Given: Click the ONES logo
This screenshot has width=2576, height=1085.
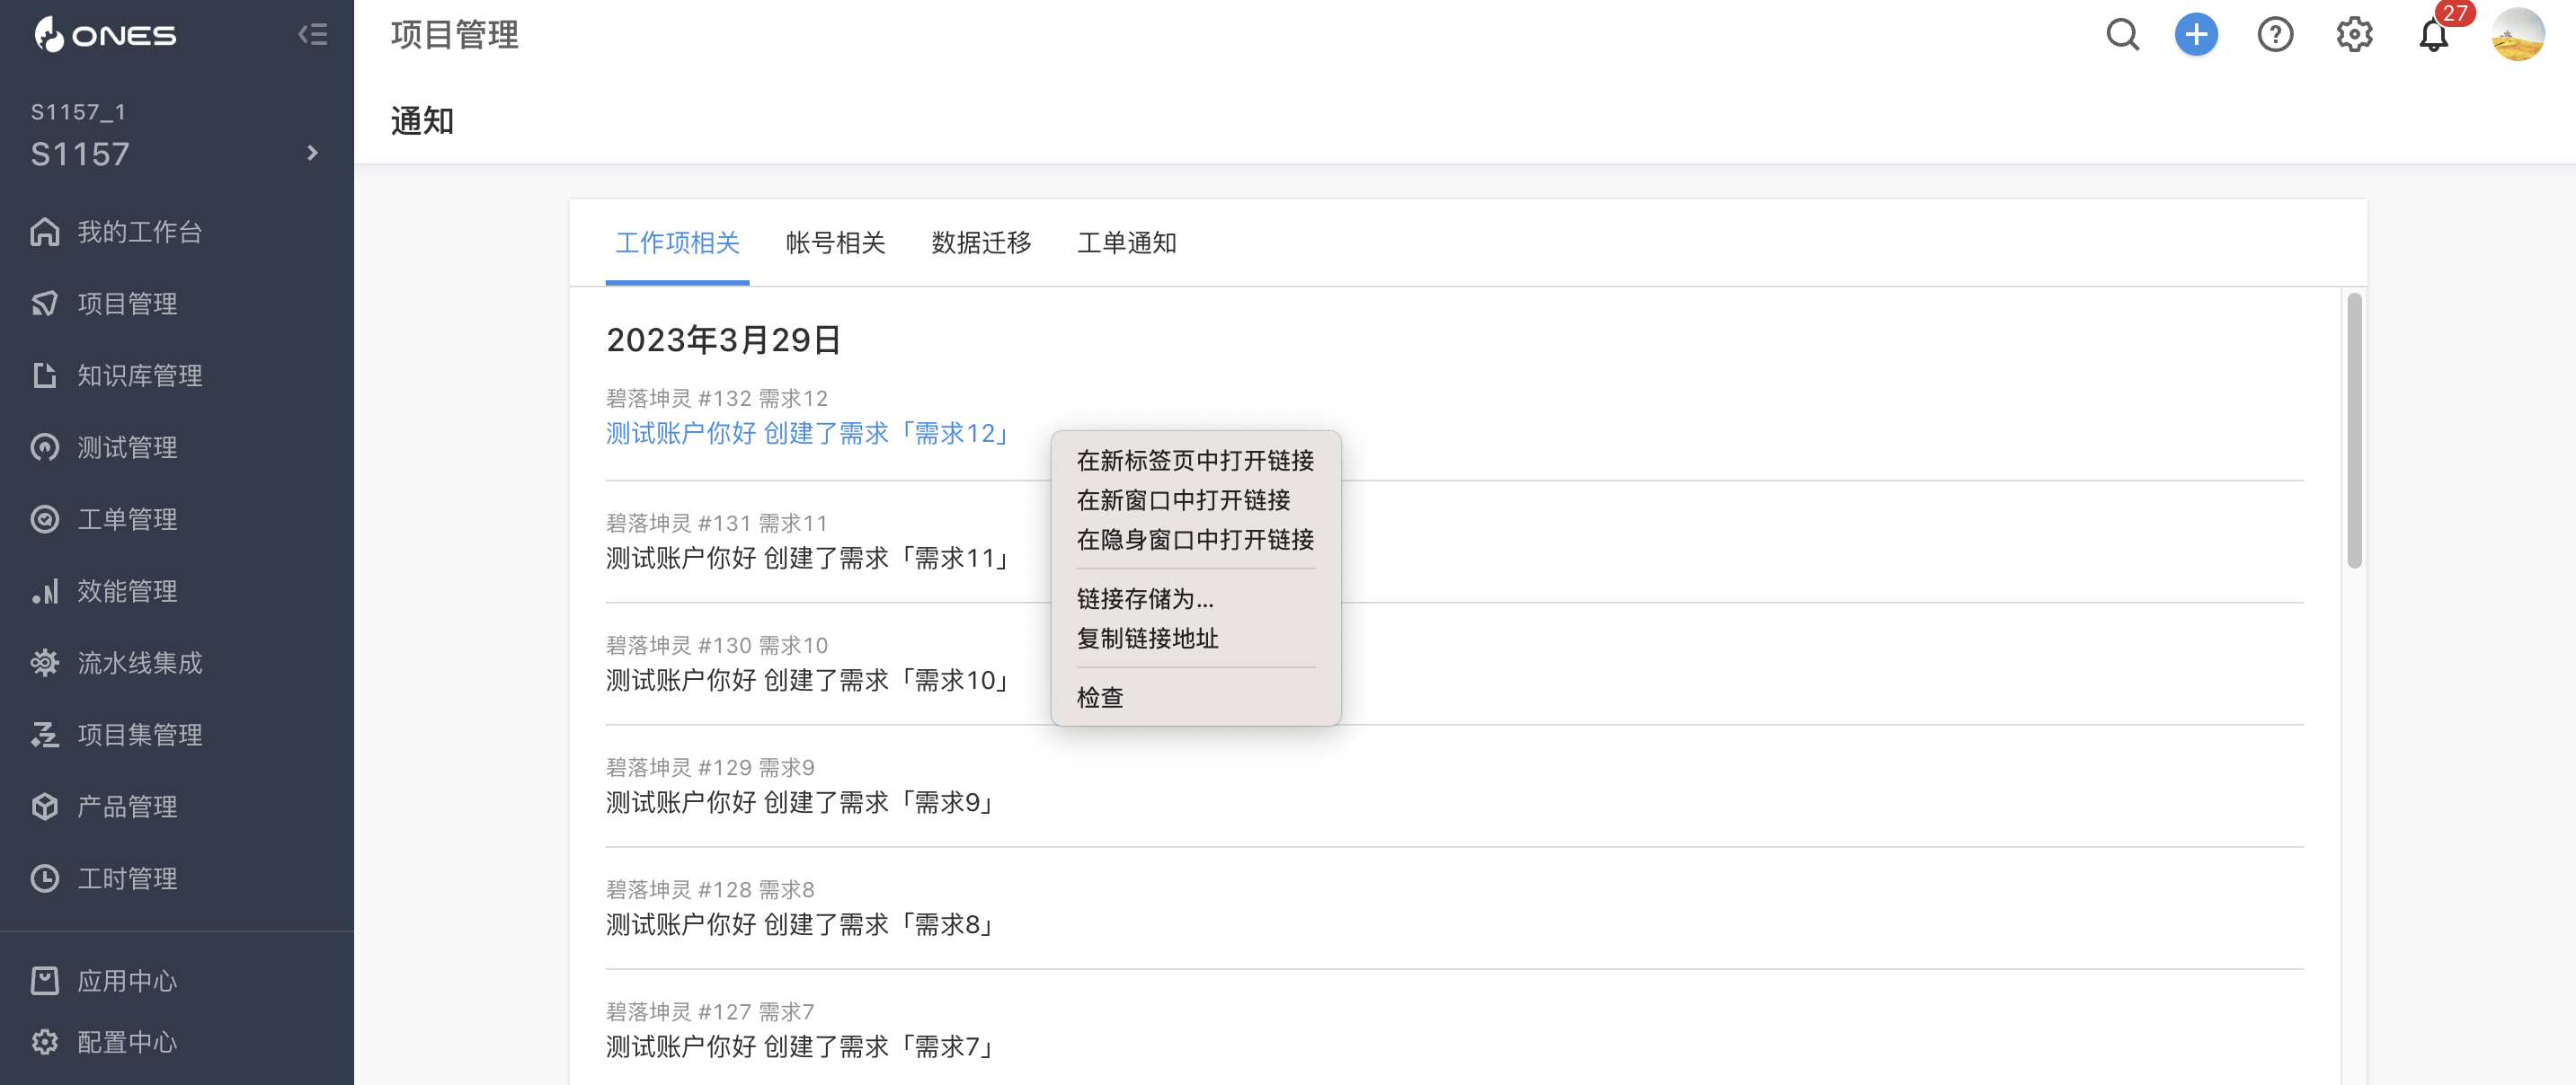Looking at the screenshot, I should tap(105, 35).
